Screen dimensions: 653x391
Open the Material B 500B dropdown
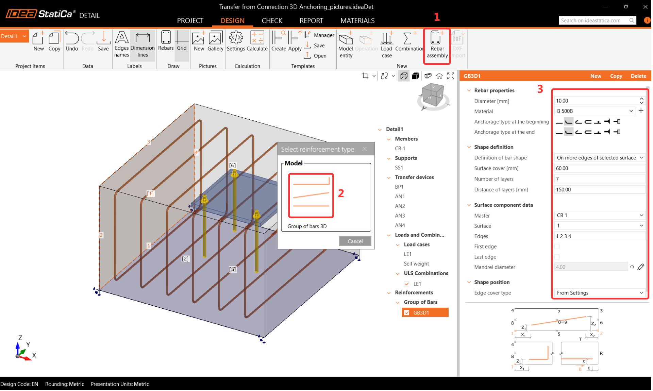(x=595, y=111)
